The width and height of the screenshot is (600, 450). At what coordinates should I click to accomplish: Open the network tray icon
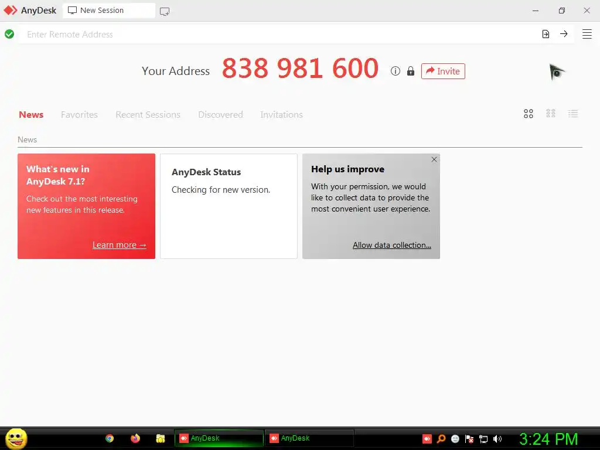(483, 439)
